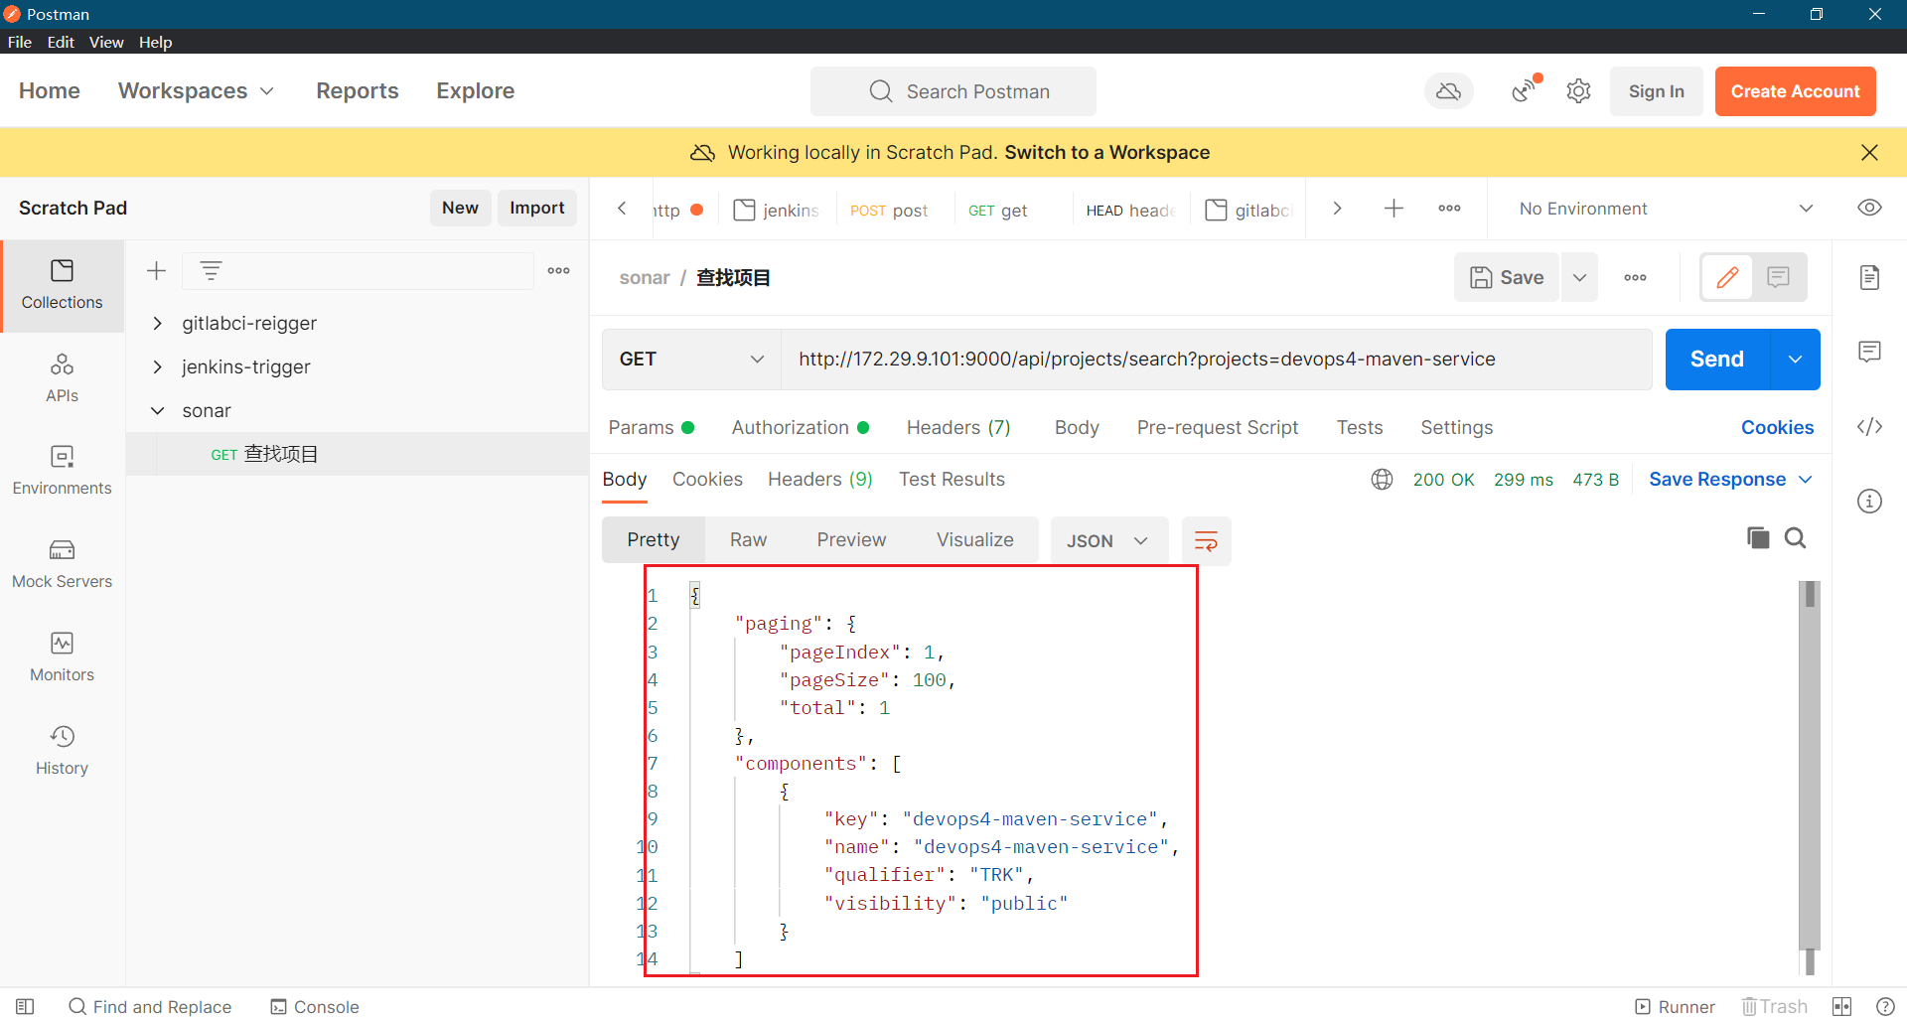Switch to the Authorization tab

801,427
